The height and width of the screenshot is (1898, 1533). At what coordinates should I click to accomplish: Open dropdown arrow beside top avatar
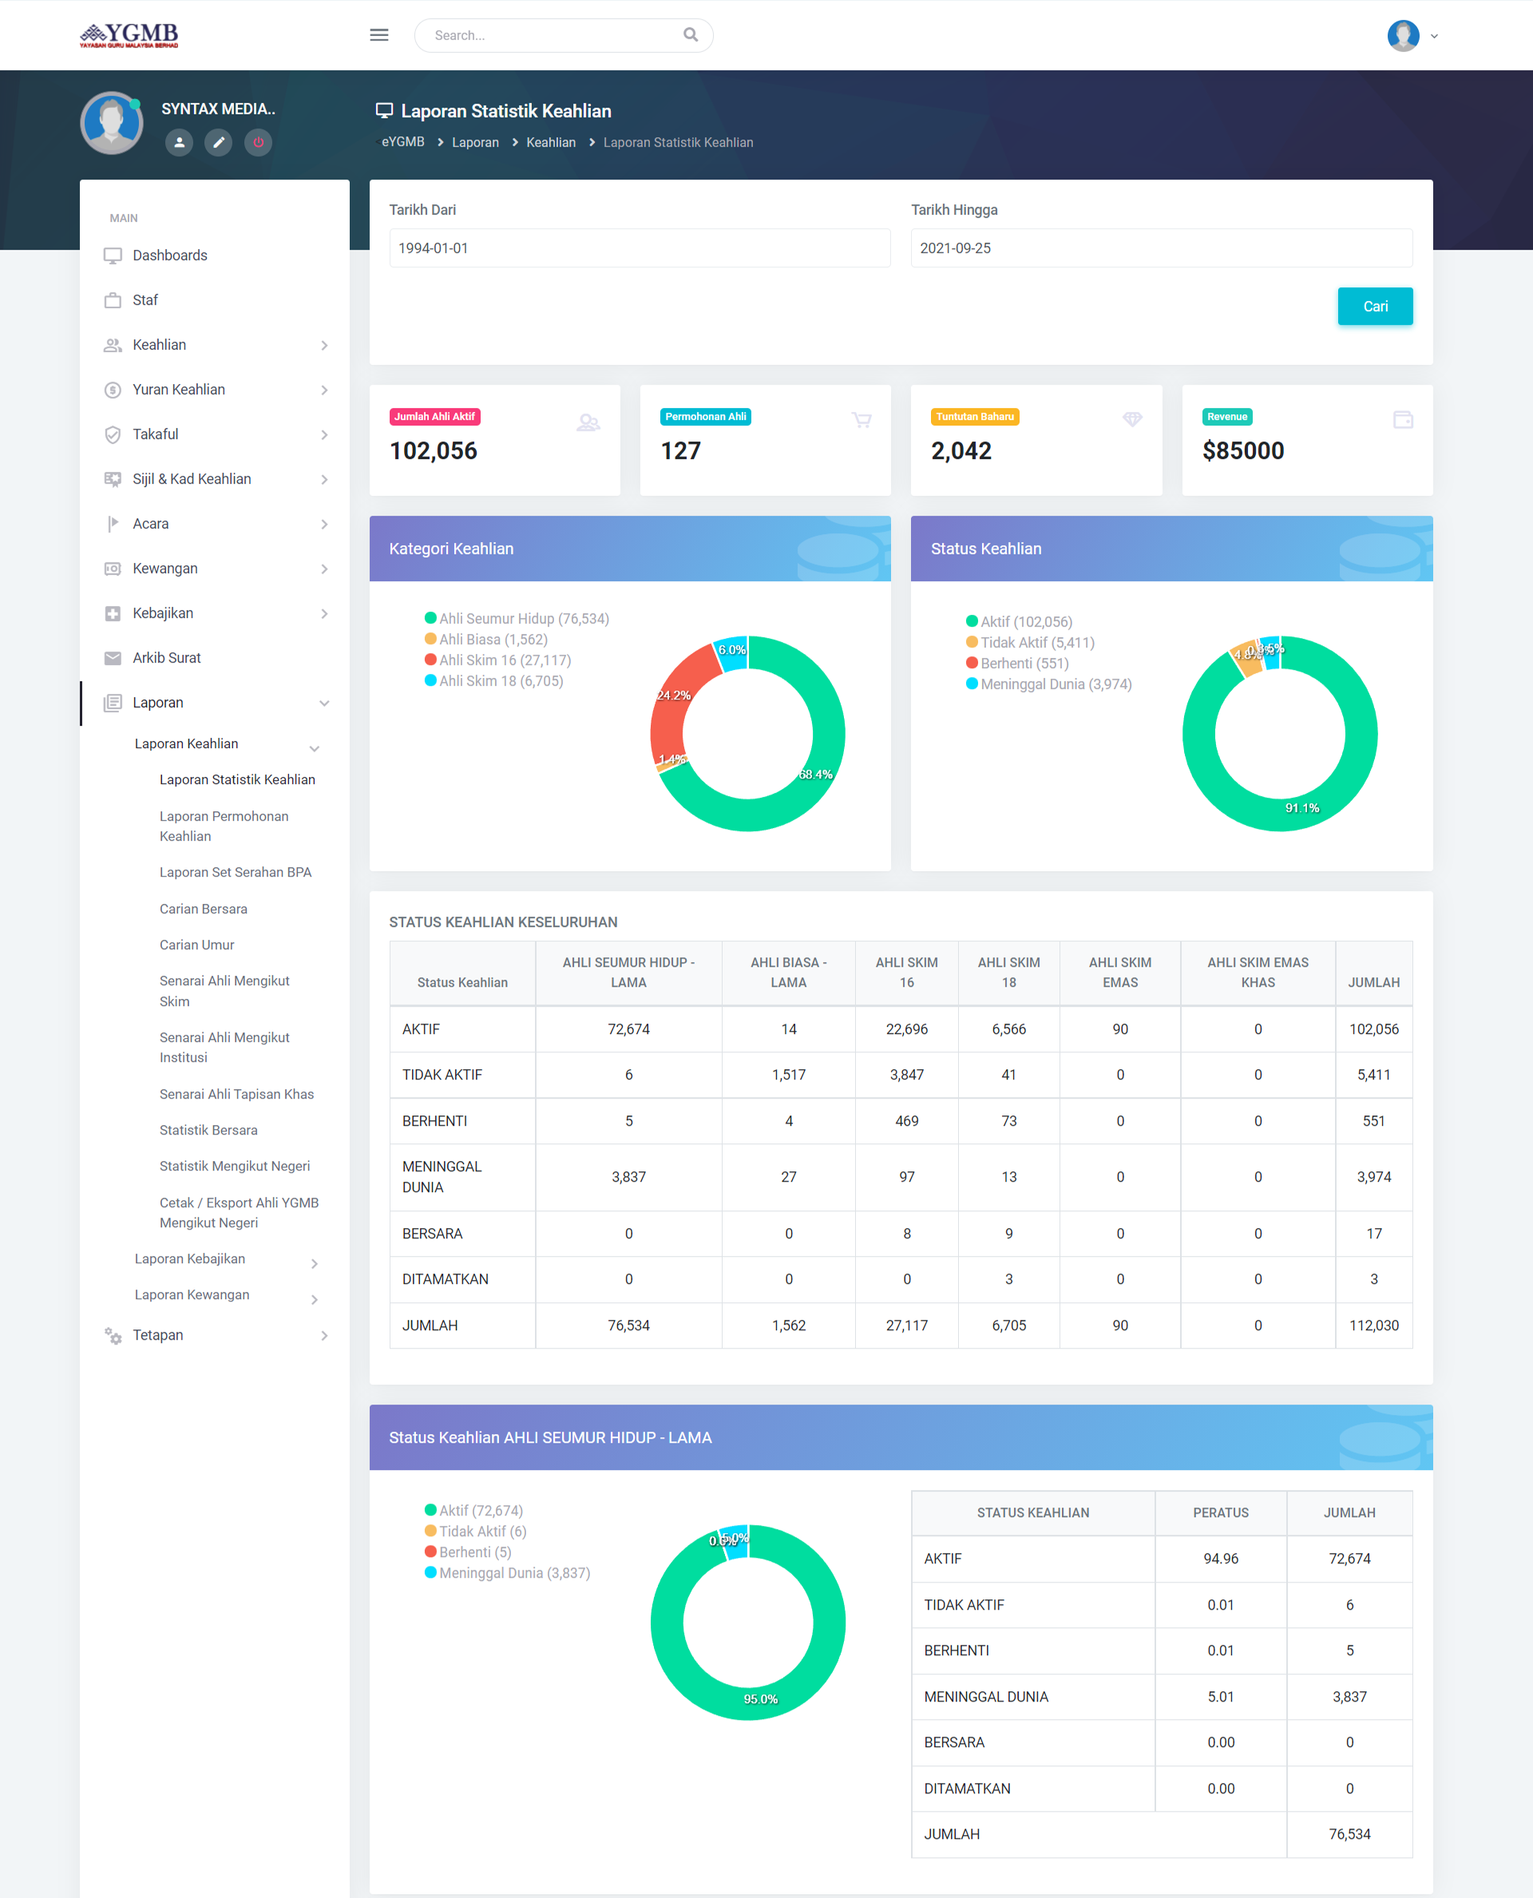click(x=1434, y=36)
